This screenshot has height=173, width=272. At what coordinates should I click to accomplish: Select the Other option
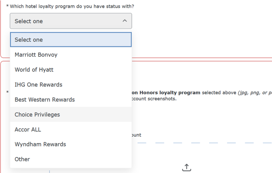click(71, 159)
